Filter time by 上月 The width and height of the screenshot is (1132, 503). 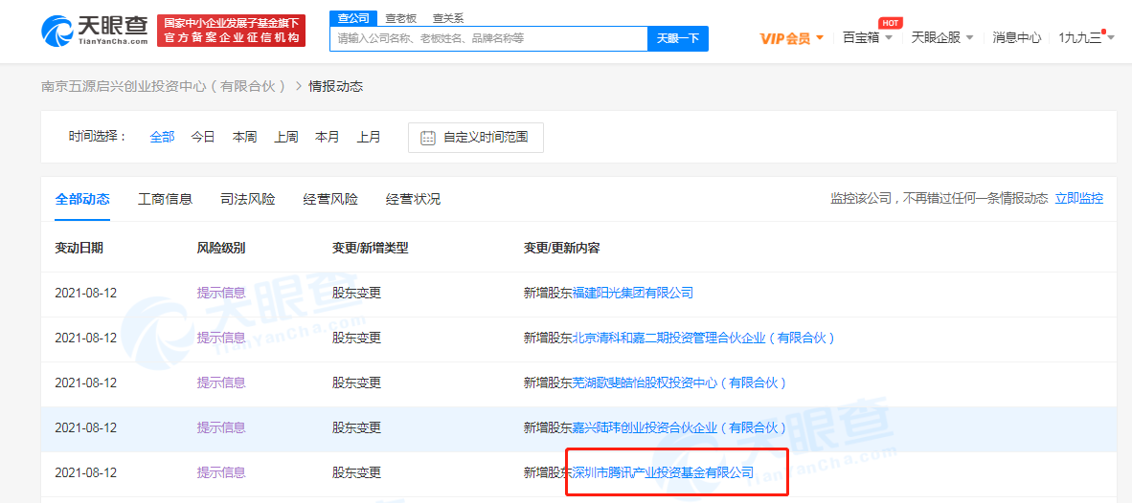[369, 137]
